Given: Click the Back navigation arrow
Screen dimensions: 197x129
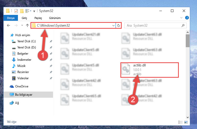Looking at the screenshot, I should (8, 26).
